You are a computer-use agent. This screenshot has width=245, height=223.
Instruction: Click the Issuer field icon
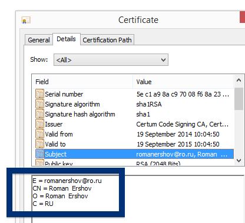click(x=39, y=124)
